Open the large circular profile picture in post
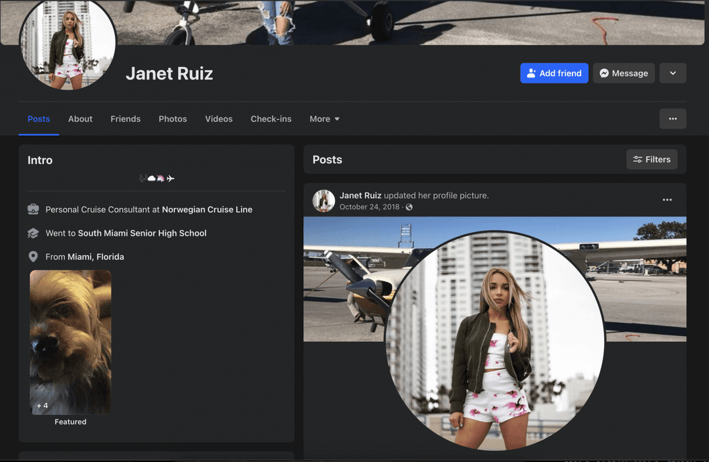The height and width of the screenshot is (462, 709). point(494,341)
